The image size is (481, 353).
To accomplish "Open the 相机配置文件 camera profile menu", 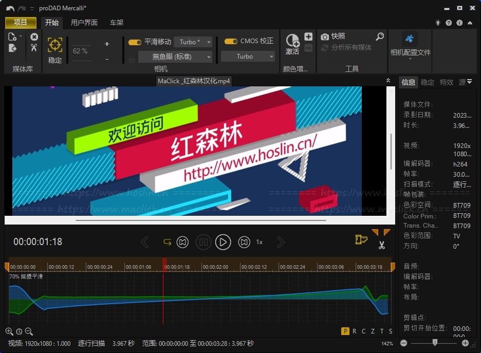I will click(x=410, y=46).
